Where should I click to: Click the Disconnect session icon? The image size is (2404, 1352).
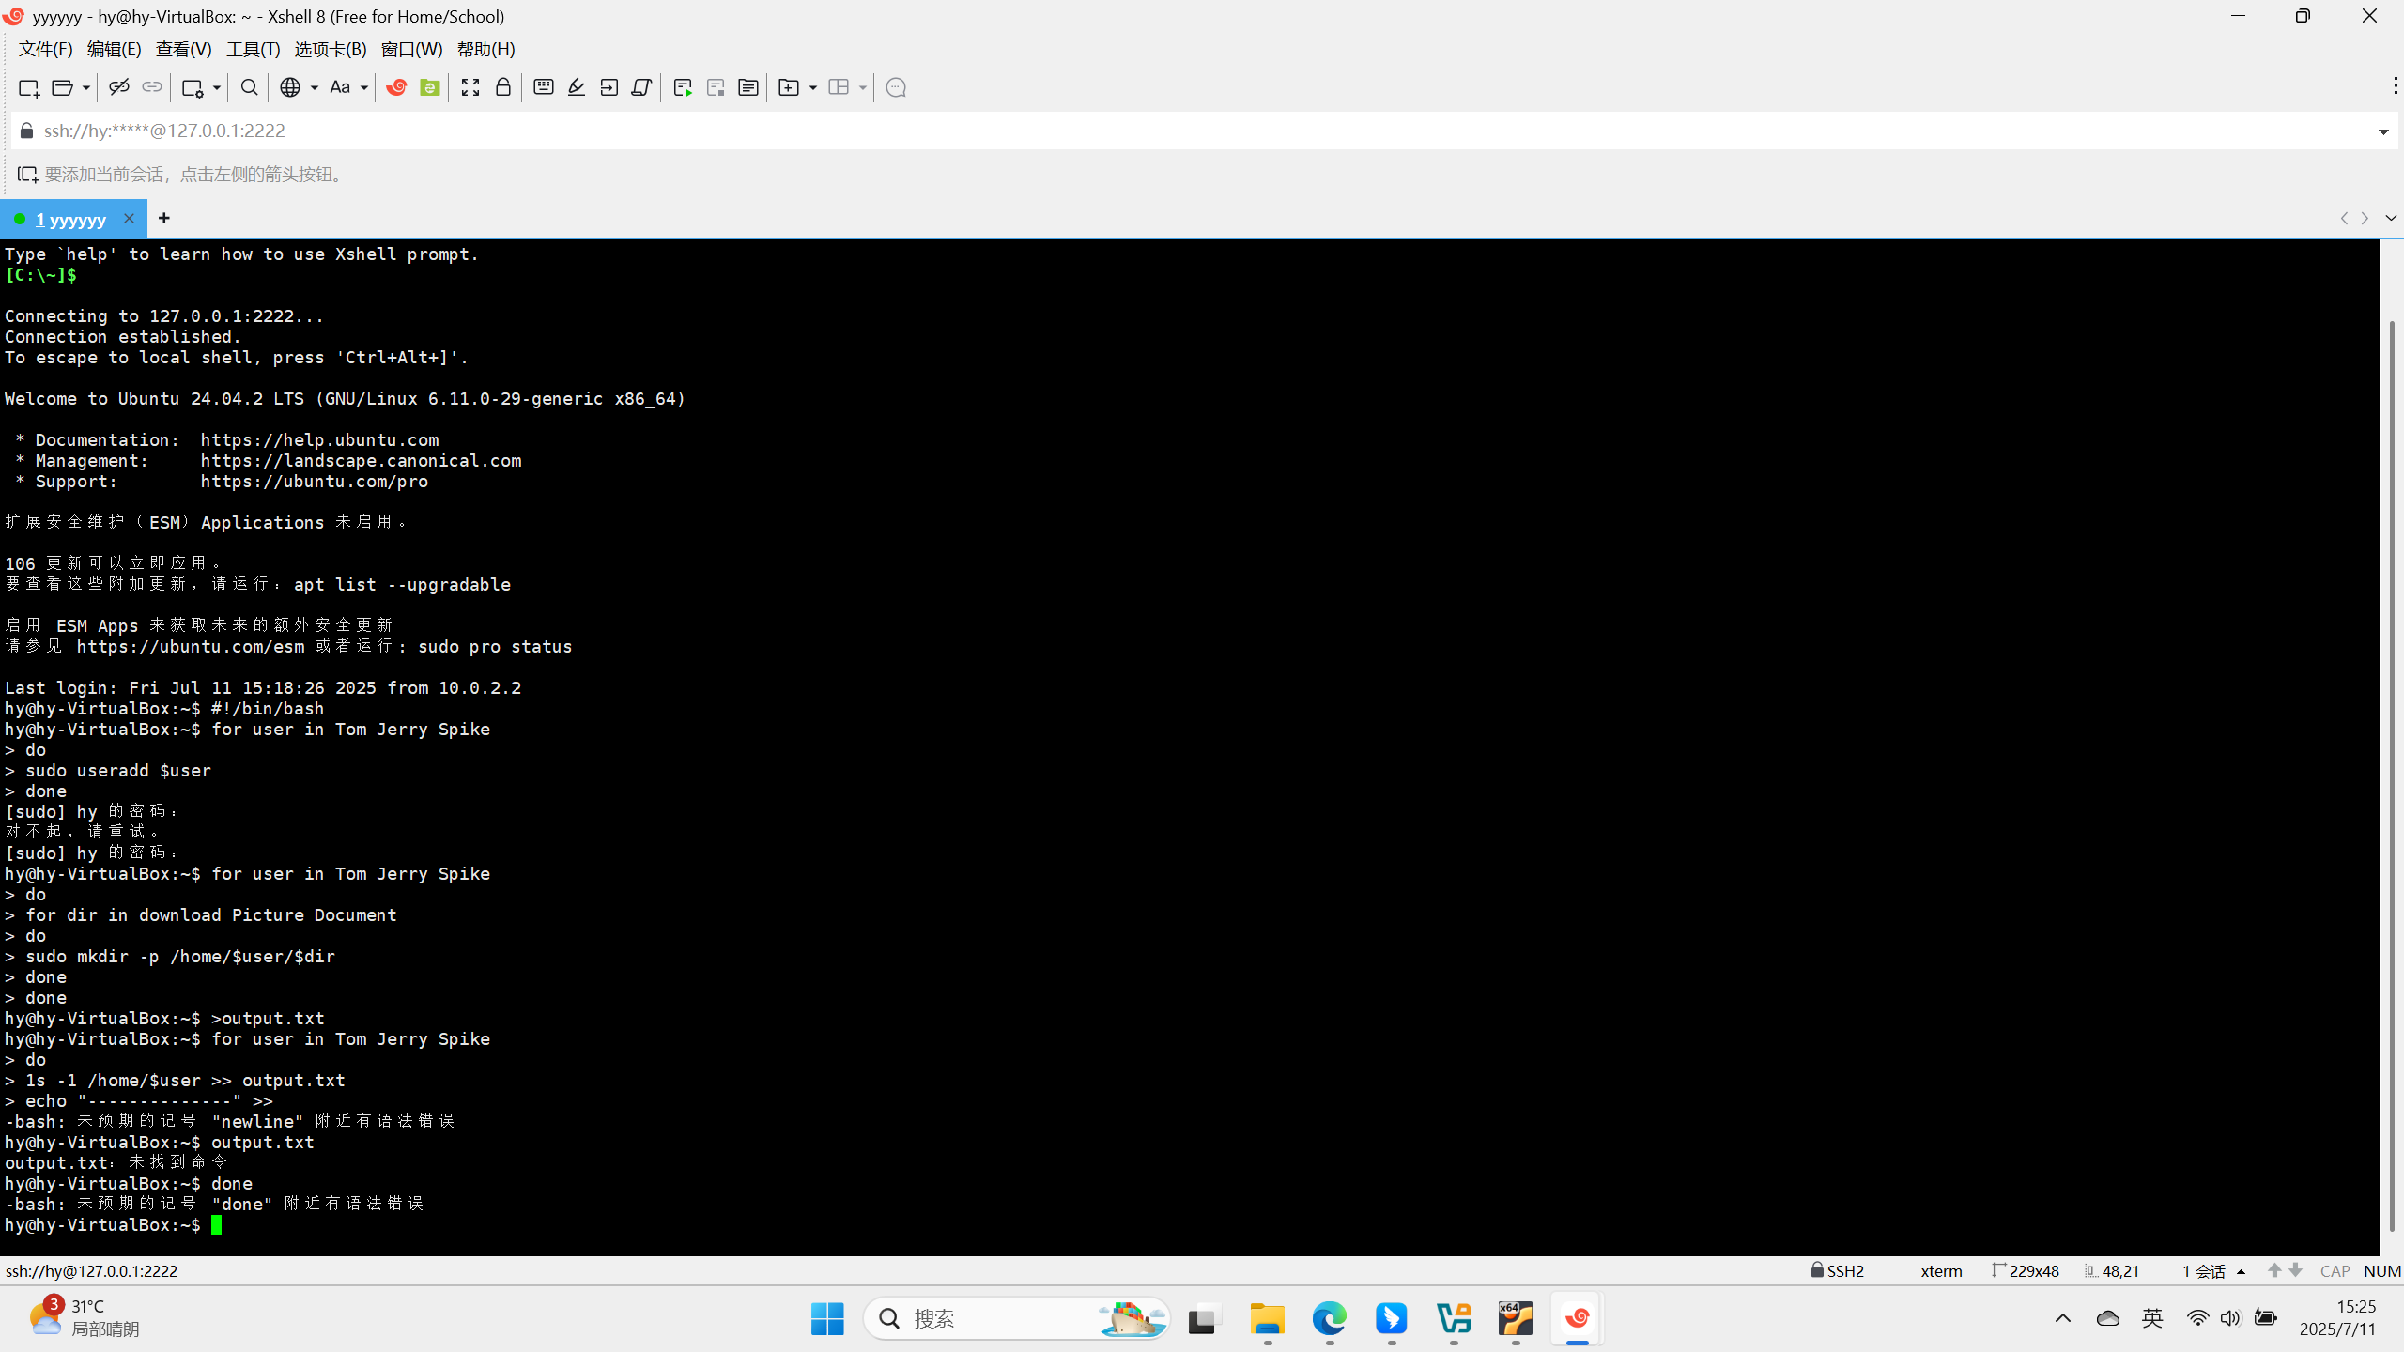click(x=118, y=87)
